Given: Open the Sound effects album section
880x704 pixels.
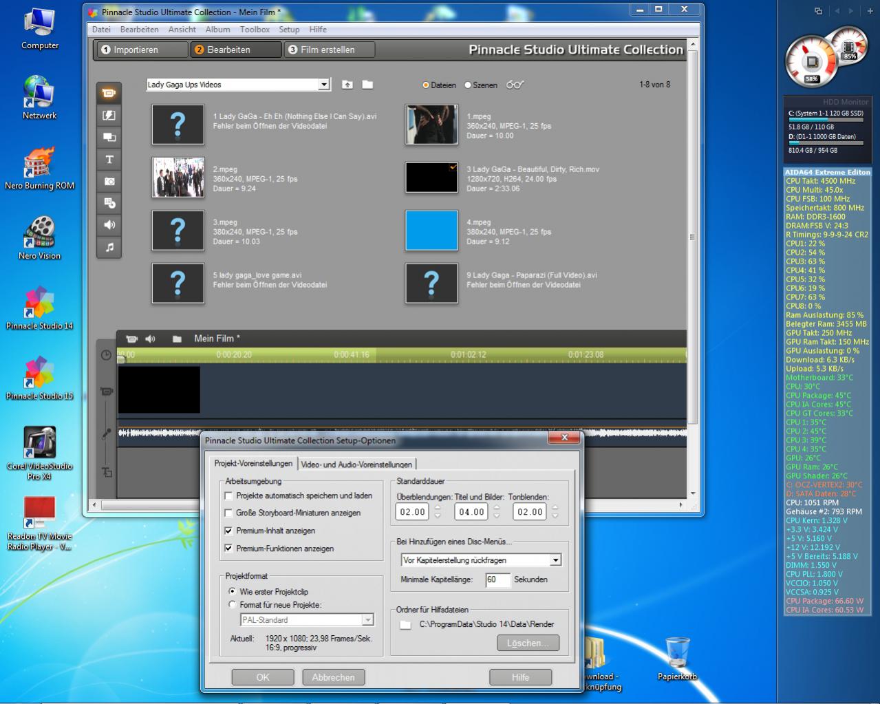Looking at the screenshot, I should coord(109,225).
